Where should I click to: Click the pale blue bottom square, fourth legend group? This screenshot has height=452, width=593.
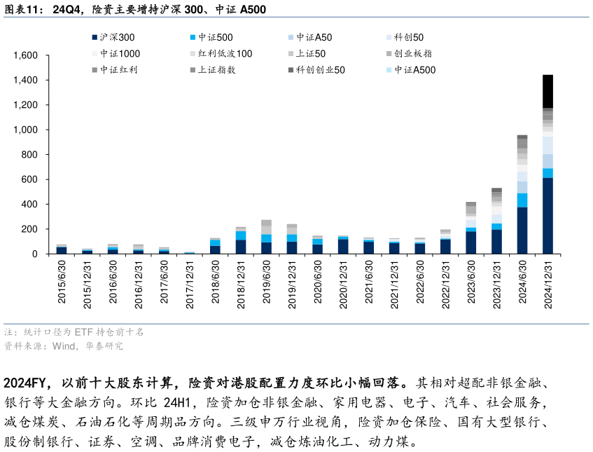[x=389, y=69]
